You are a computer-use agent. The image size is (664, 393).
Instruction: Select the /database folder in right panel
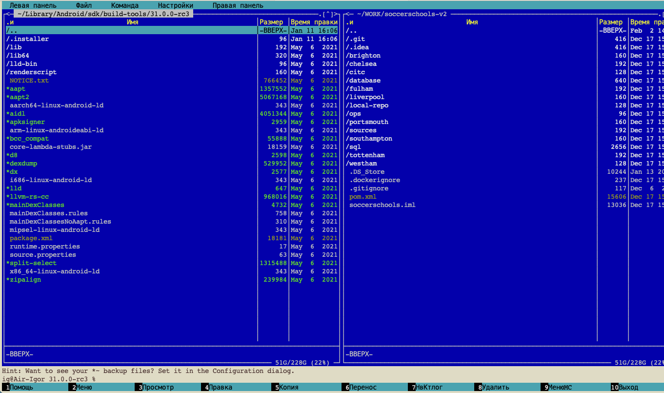[x=363, y=81]
